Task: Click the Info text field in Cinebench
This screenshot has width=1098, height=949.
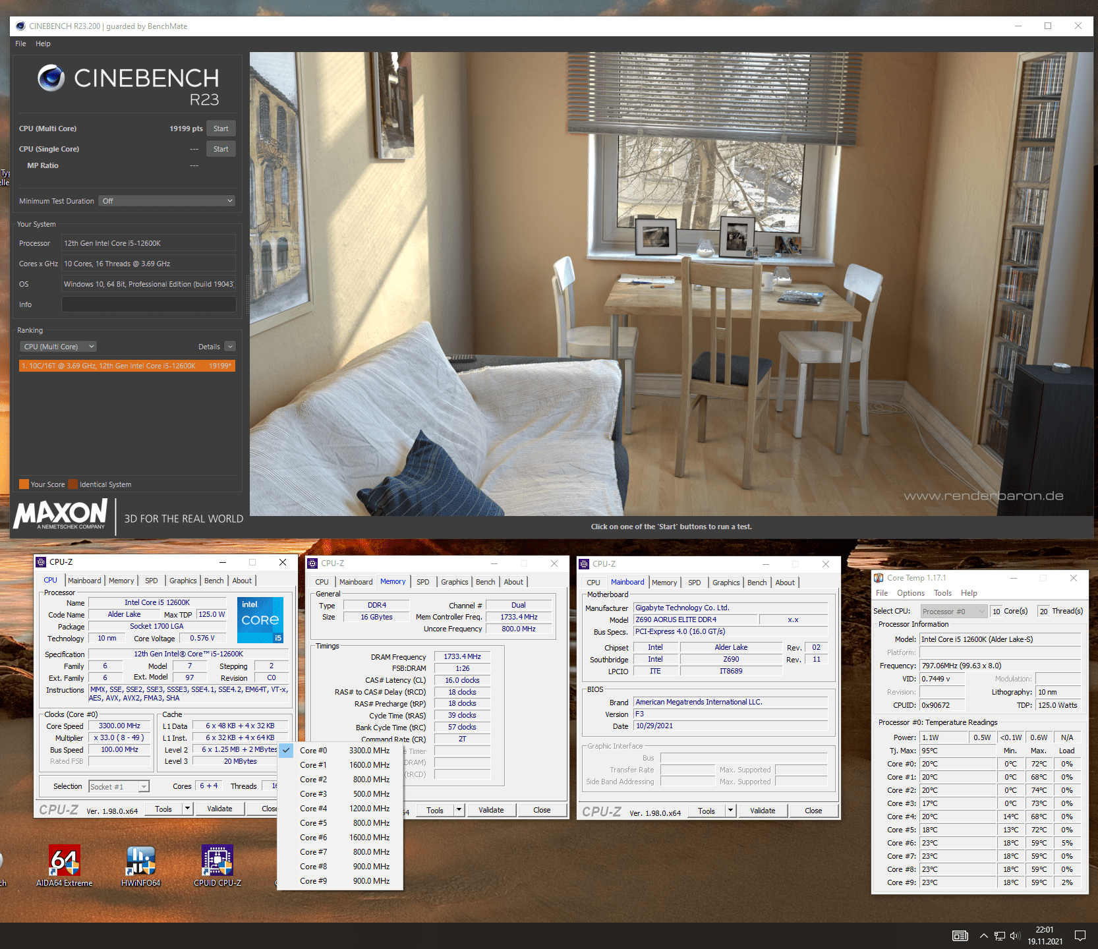Action: (x=149, y=304)
